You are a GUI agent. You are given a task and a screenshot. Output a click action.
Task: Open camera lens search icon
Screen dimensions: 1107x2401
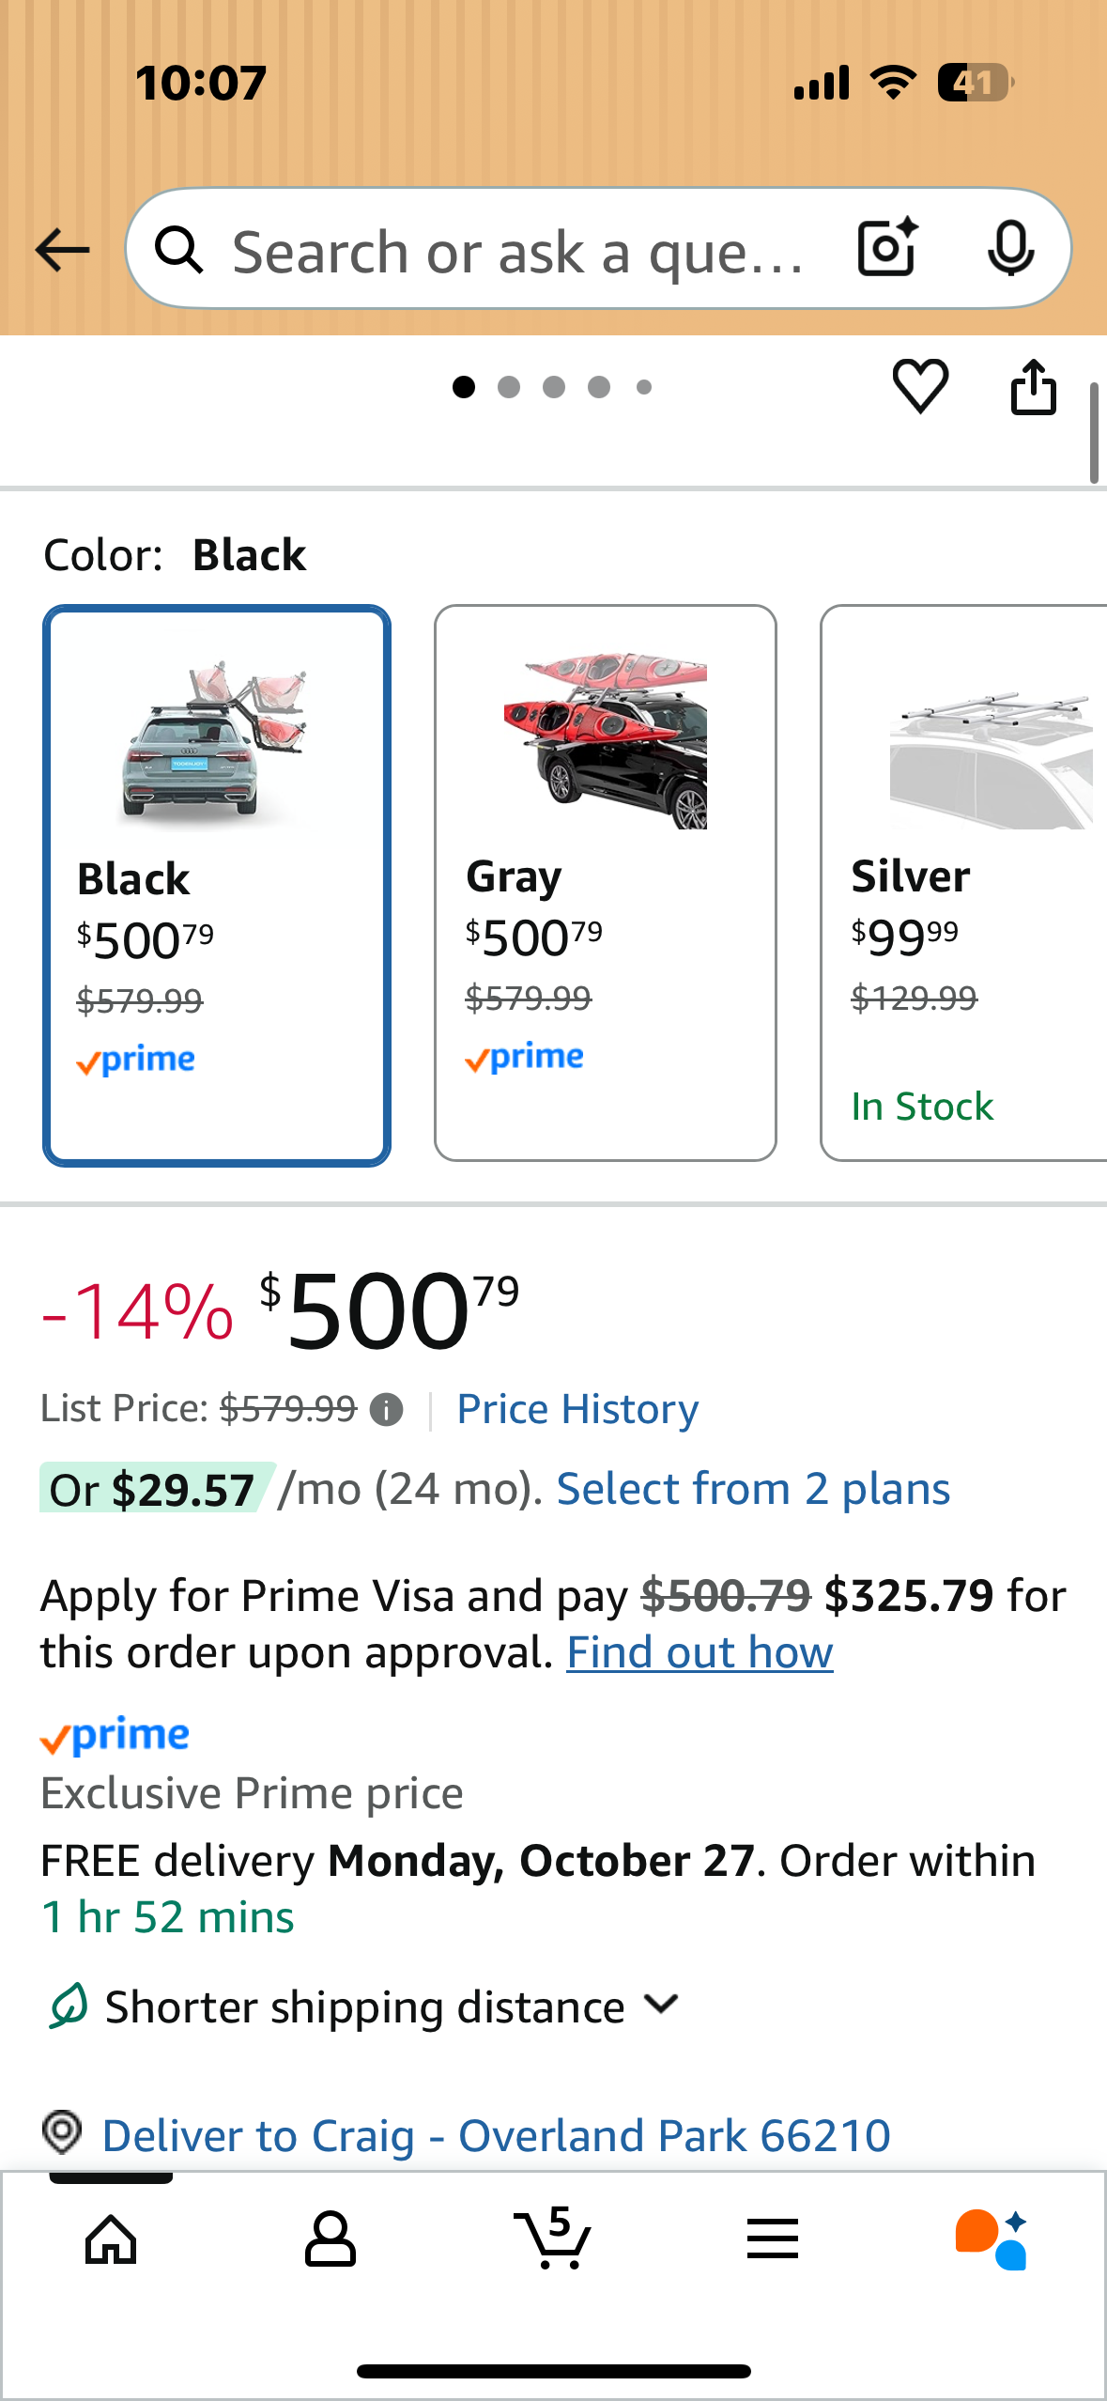tap(887, 248)
